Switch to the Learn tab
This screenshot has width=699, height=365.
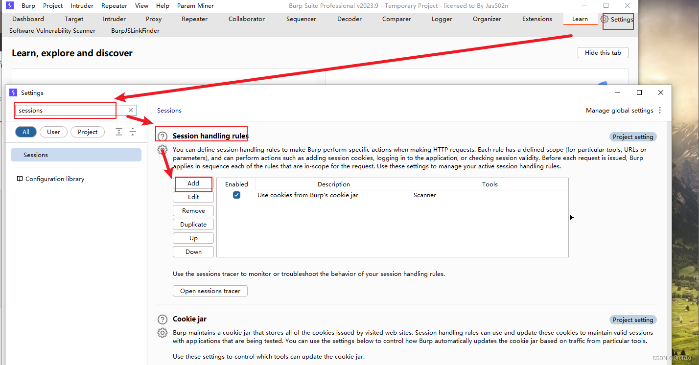pyautogui.click(x=580, y=19)
